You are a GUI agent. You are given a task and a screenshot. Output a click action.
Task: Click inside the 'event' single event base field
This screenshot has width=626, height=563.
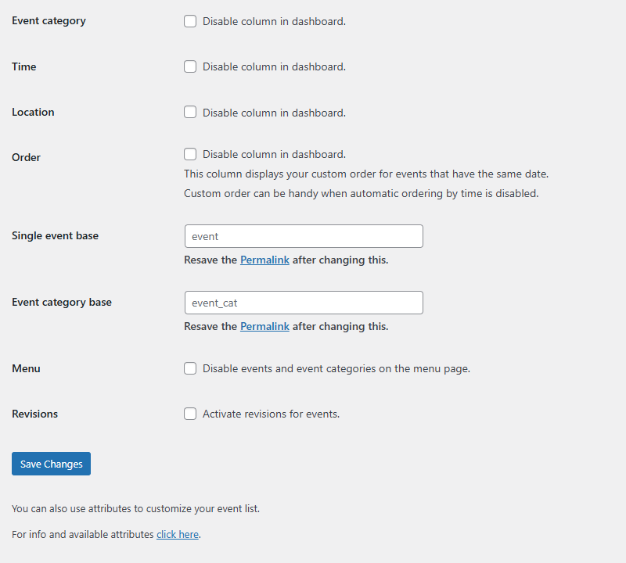coord(304,235)
